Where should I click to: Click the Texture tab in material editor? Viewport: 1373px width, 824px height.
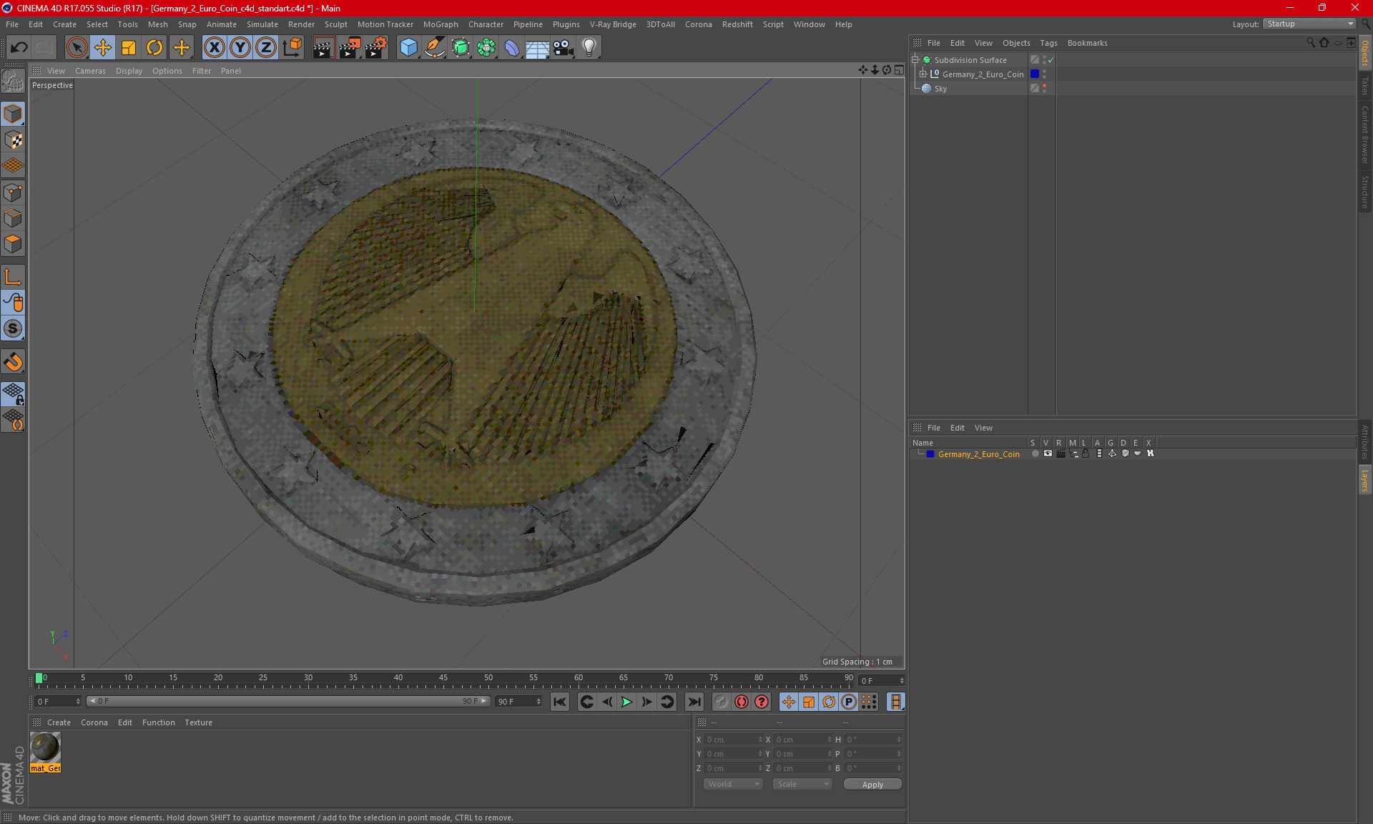[196, 722]
